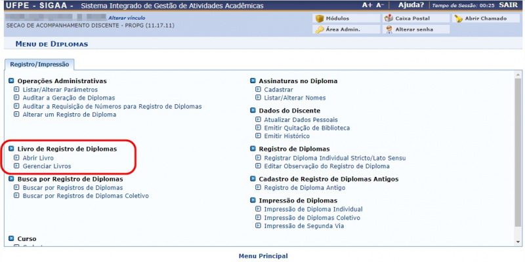Open Caixa Postal button
Image resolution: width=525 pixels, height=262 pixels.
point(416,18)
